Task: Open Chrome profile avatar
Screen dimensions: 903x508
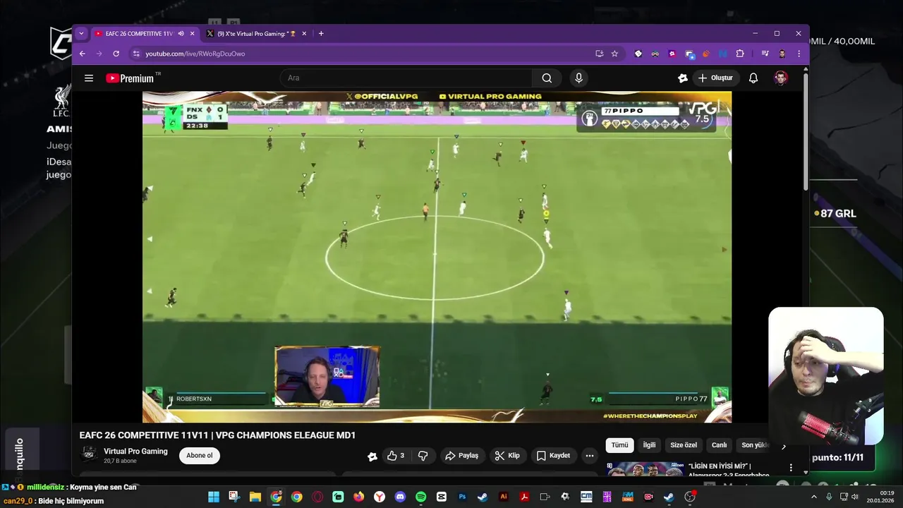Action: click(782, 54)
